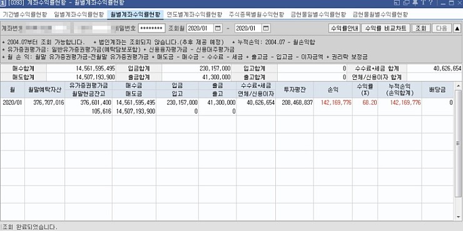463x231 pixels.
Task: Click the 142,169,776 cell under 누적손익 column
Action: pos(400,103)
